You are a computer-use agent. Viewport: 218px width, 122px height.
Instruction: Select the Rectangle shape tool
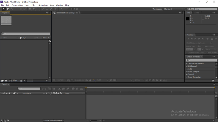click(30, 9)
